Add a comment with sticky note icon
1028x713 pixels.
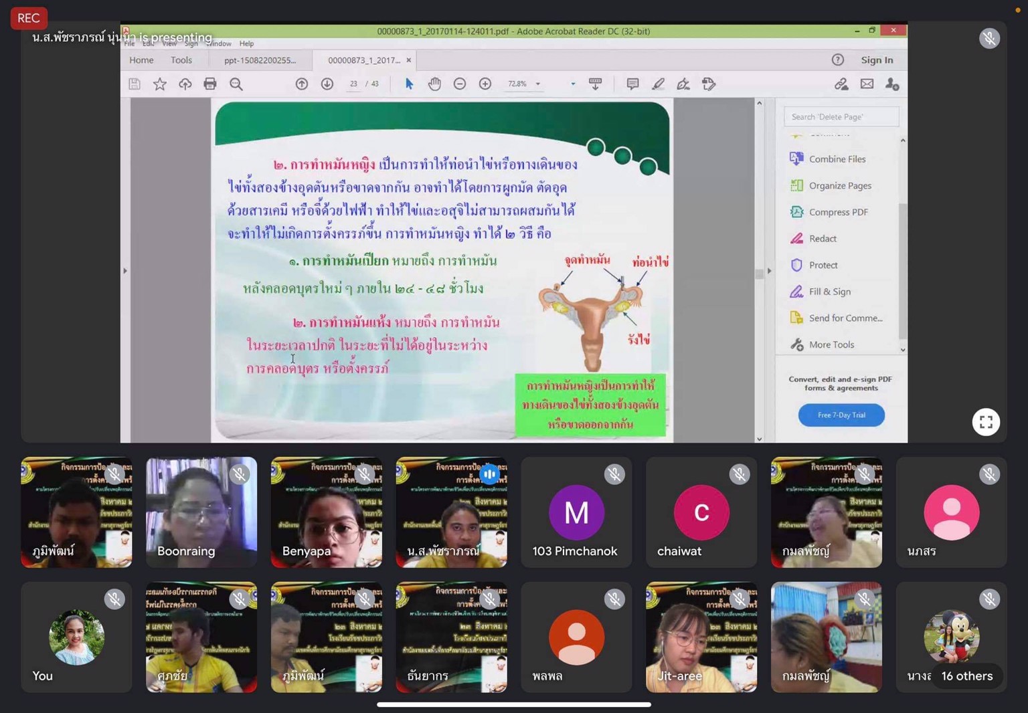tap(632, 84)
